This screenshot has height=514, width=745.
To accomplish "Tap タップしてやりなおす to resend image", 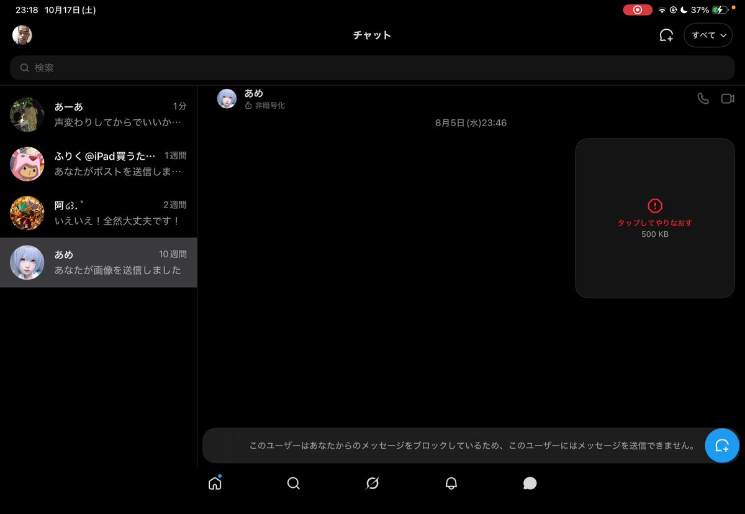I will (655, 223).
